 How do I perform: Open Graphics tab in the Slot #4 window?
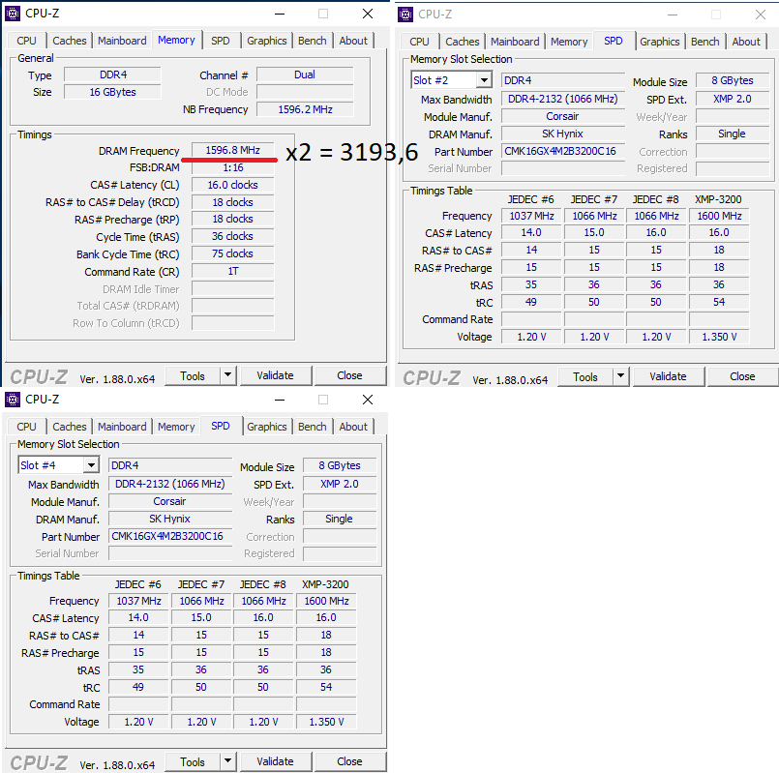[267, 427]
